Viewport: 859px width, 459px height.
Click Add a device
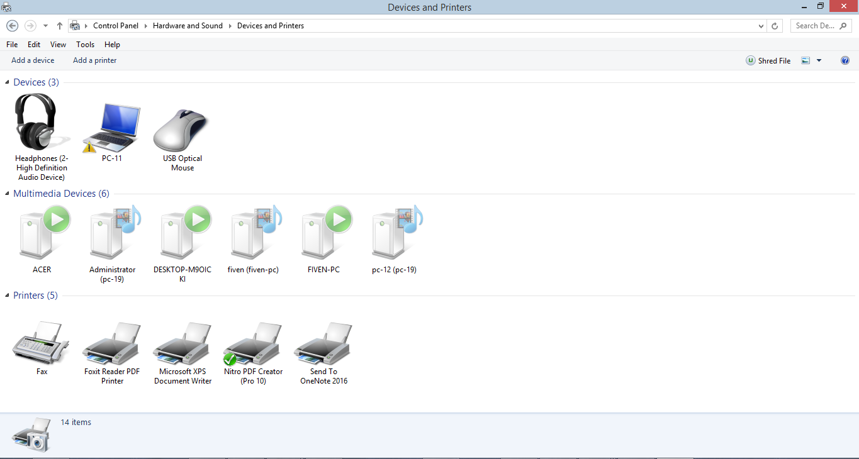33,60
